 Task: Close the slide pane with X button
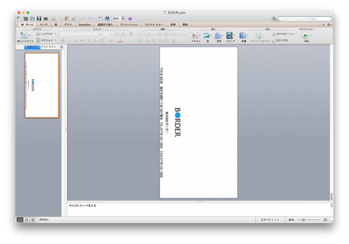point(62,47)
